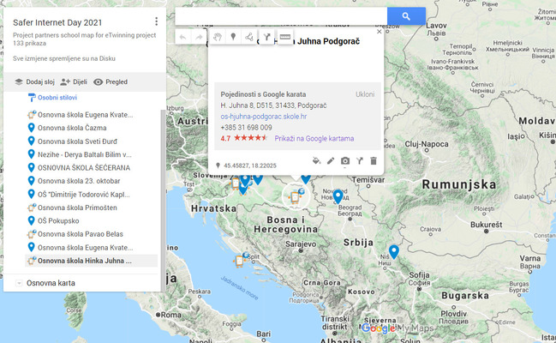Click Ukloni to remove Google details

pos(365,94)
